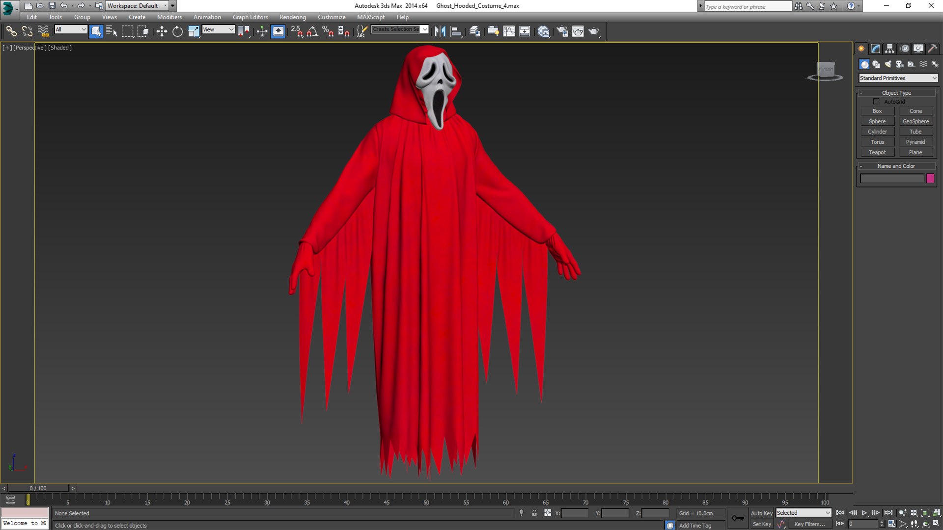This screenshot has width=943, height=530.
Task: Select the Select and Link tool
Action: [11, 31]
